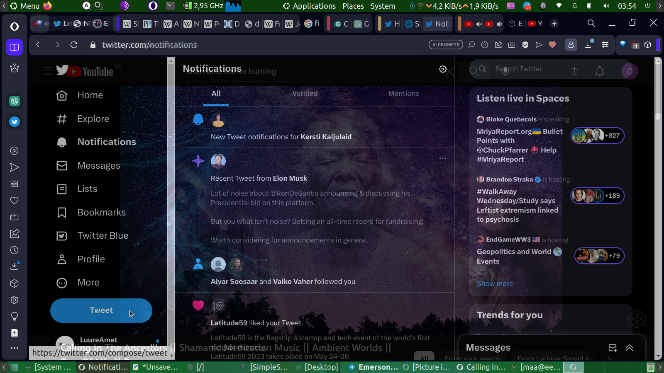Screen dimensions: 664x373
Task: Open the Places menu in top panel
Action: point(353,6)
